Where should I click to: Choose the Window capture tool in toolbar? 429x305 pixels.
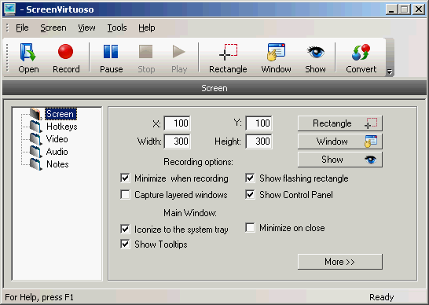(x=276, y=58)
